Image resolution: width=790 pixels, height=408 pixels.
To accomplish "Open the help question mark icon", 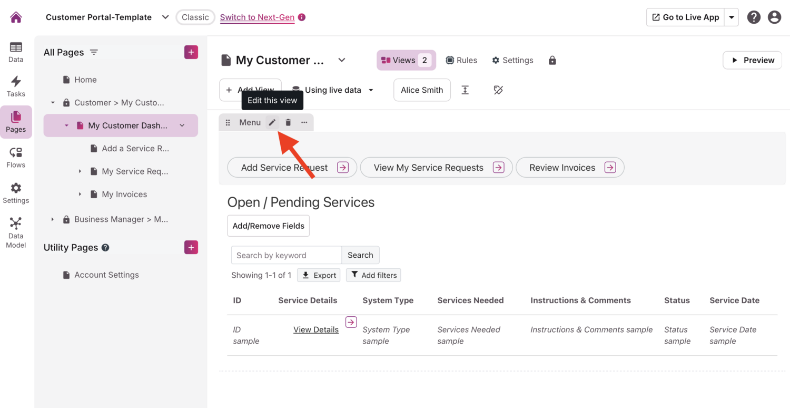I will pyautogui.click(x=754, y=17).
